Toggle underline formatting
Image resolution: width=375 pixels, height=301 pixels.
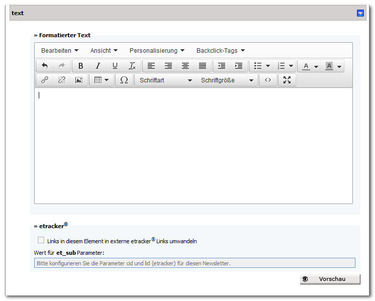(x=115, y=66)
